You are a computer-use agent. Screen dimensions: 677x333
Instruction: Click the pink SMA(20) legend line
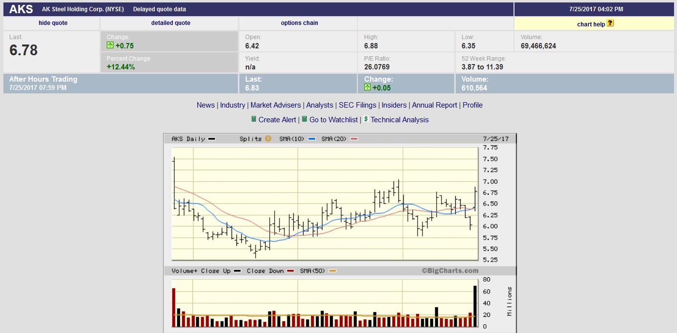click(354, 139)
